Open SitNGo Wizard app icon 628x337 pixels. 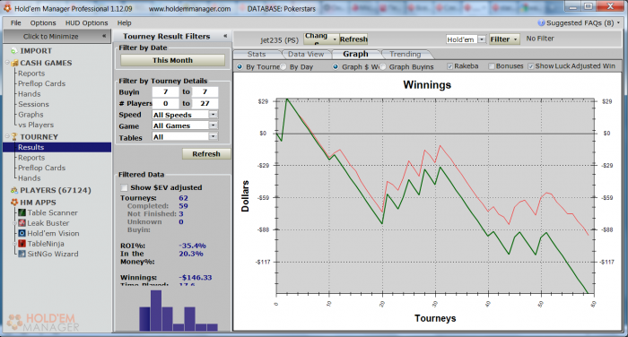point(22,254)
